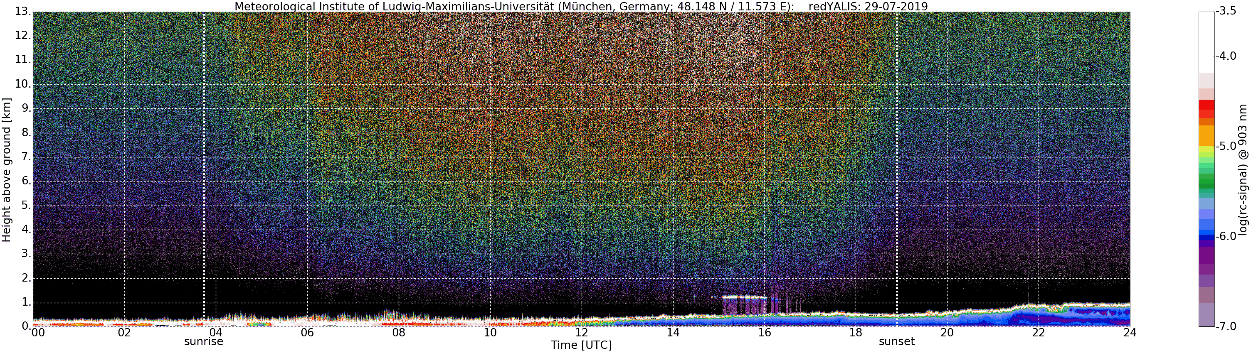Click the white top section of the colorbar
Screen dimensions: 1251x353
point(1207,42)
